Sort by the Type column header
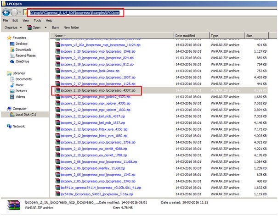 point(227,36)
